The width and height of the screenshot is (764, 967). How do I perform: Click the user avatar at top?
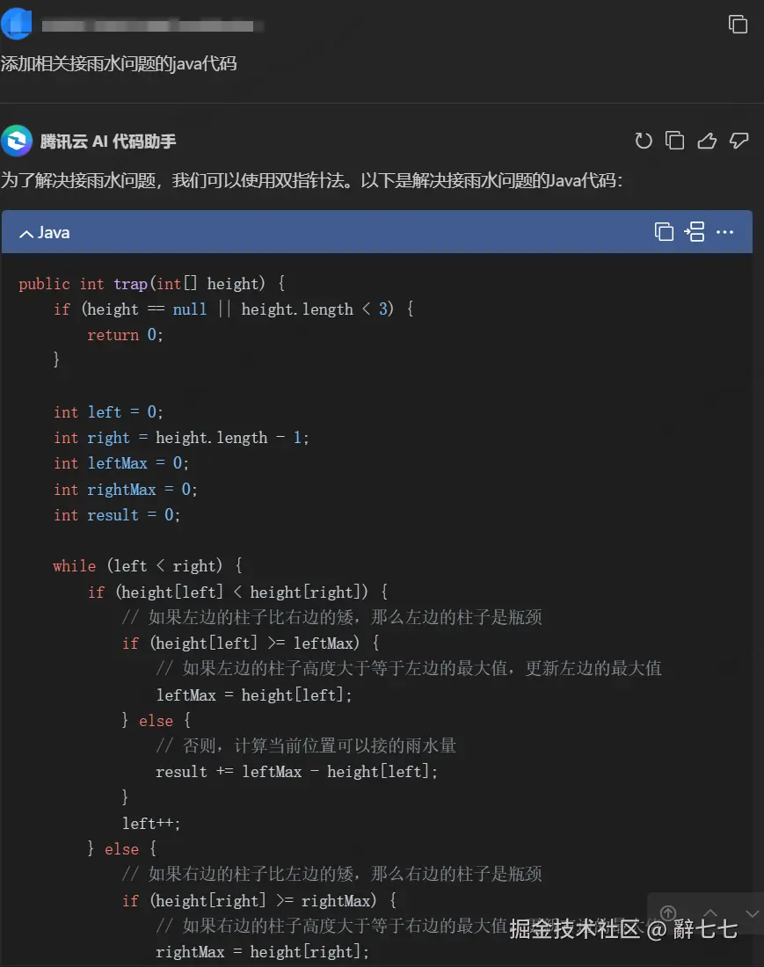click(x=17, y=24)
